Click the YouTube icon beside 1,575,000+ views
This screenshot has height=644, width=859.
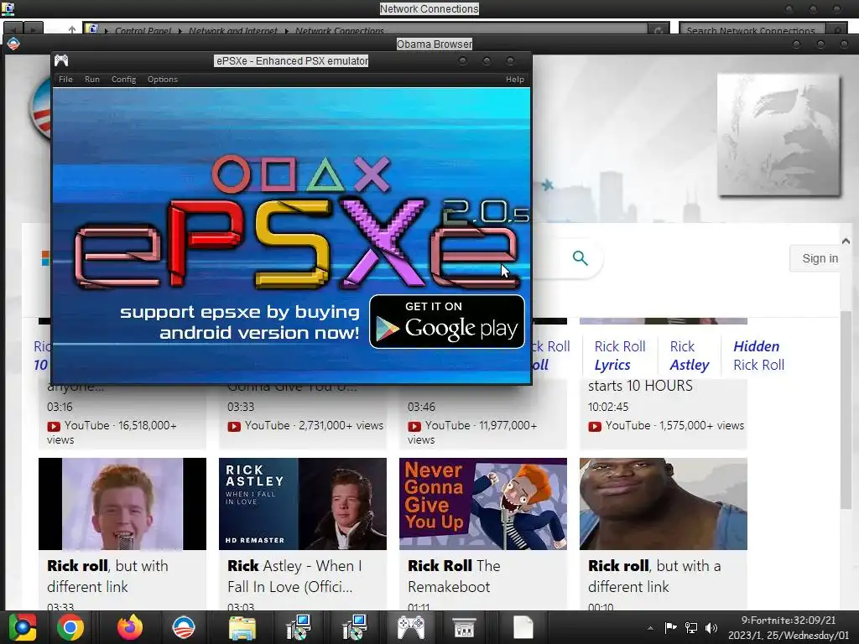click(x=595, y=426)
